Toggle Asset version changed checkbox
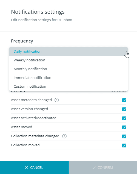The image size is (137, 174). tap(124, 109)
